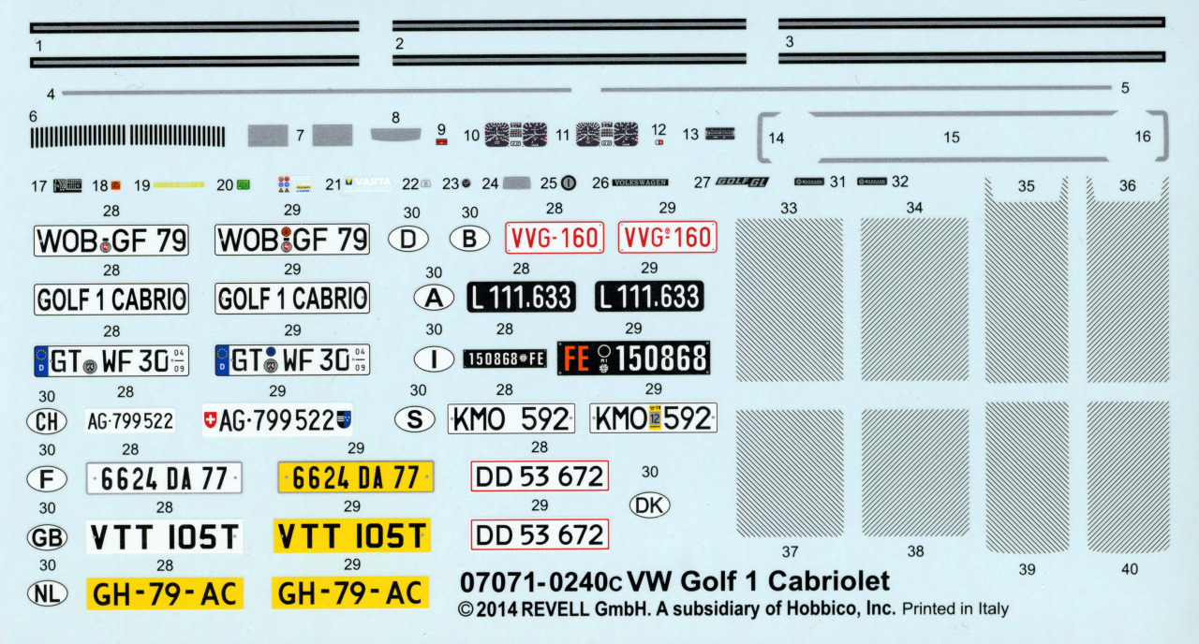Select the yellow VTT 105T plate
The width and height of the screenshot is (1199, 644).
coord(352,536)
